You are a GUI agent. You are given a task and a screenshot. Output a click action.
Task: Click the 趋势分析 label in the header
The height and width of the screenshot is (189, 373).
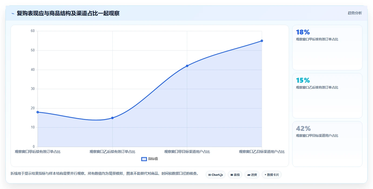click(355, 13)
